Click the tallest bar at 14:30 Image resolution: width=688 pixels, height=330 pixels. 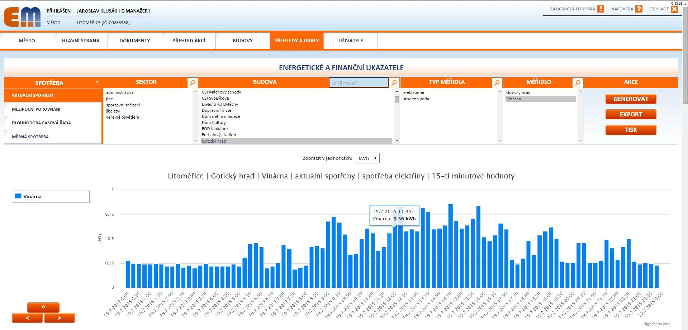[x=451, y=246]
